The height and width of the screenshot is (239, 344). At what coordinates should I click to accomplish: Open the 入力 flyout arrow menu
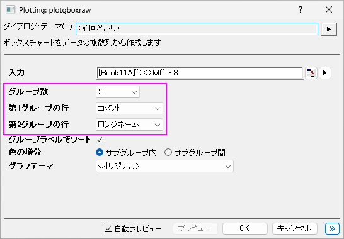tap(325, 73)
